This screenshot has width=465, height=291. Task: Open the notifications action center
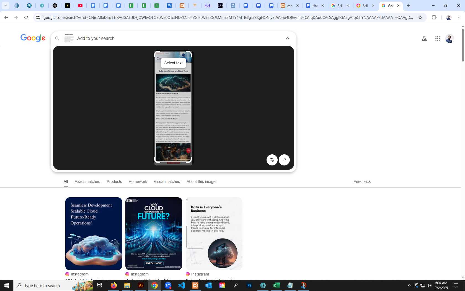[456, 285]
